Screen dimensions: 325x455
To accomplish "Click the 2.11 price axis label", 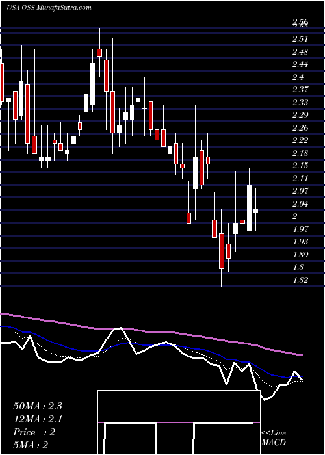I will point(300,178).
